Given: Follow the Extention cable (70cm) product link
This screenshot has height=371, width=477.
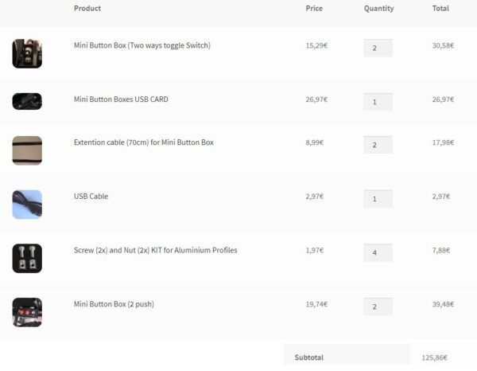Looking at the screenshot, I should point(144,143).
